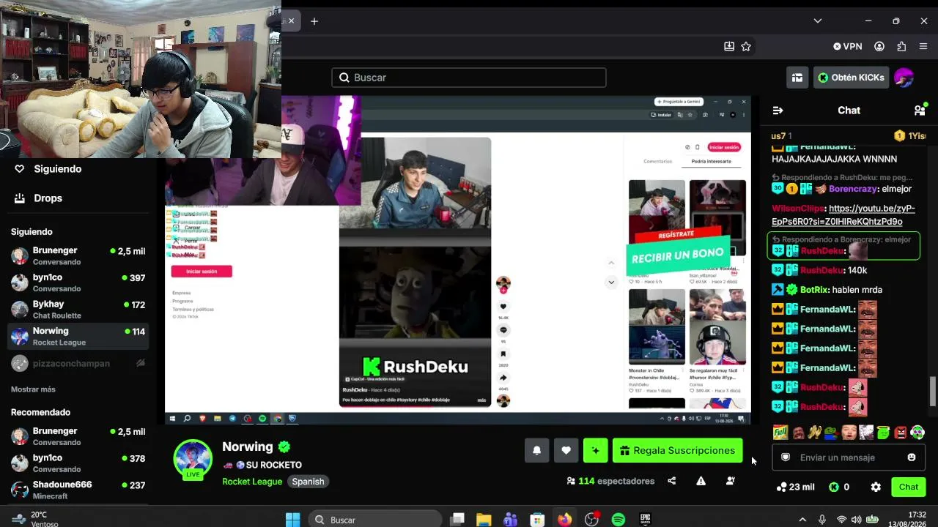Open a new browser tab with plus

coord(314,21)
